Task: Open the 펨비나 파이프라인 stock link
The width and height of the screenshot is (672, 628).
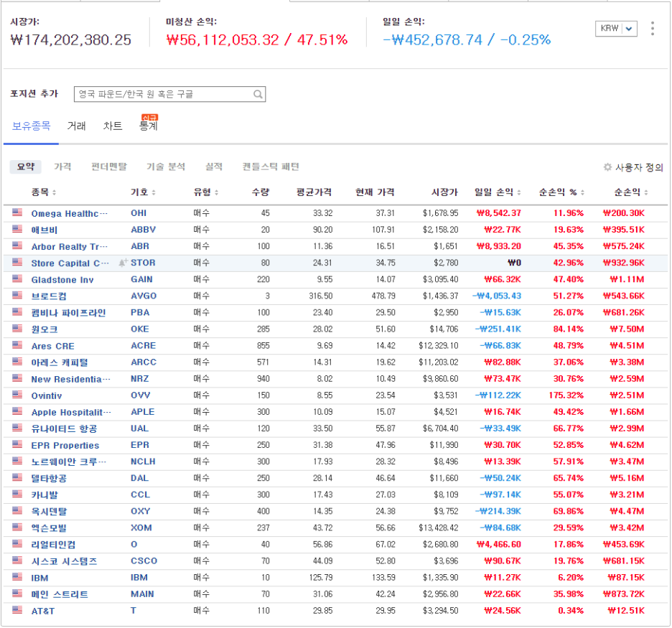Action: pyautogui.click(x=68, y=313)
